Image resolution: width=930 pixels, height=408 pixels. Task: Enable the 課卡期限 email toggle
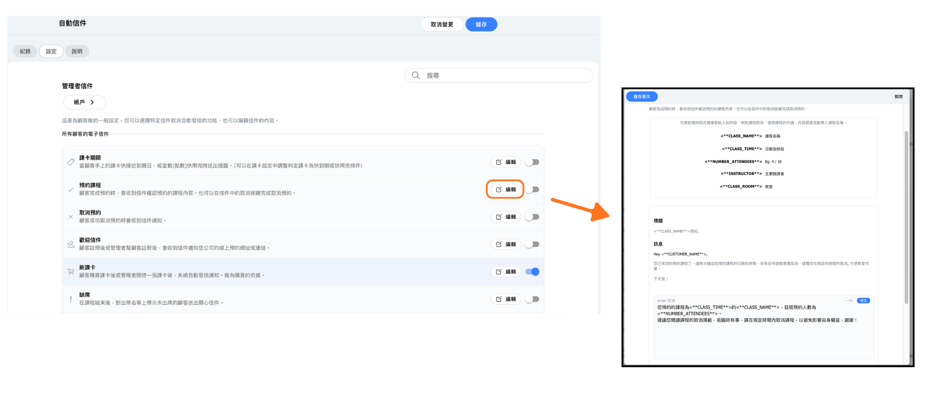click(532, 162)
